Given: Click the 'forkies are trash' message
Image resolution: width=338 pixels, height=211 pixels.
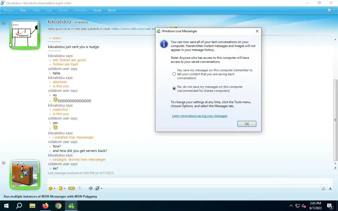Looking at the screenshot, I should point(65,64).
